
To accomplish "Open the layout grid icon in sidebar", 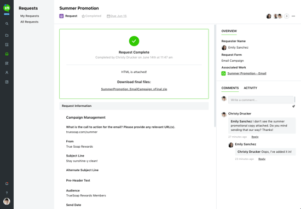I will (7, 82).
